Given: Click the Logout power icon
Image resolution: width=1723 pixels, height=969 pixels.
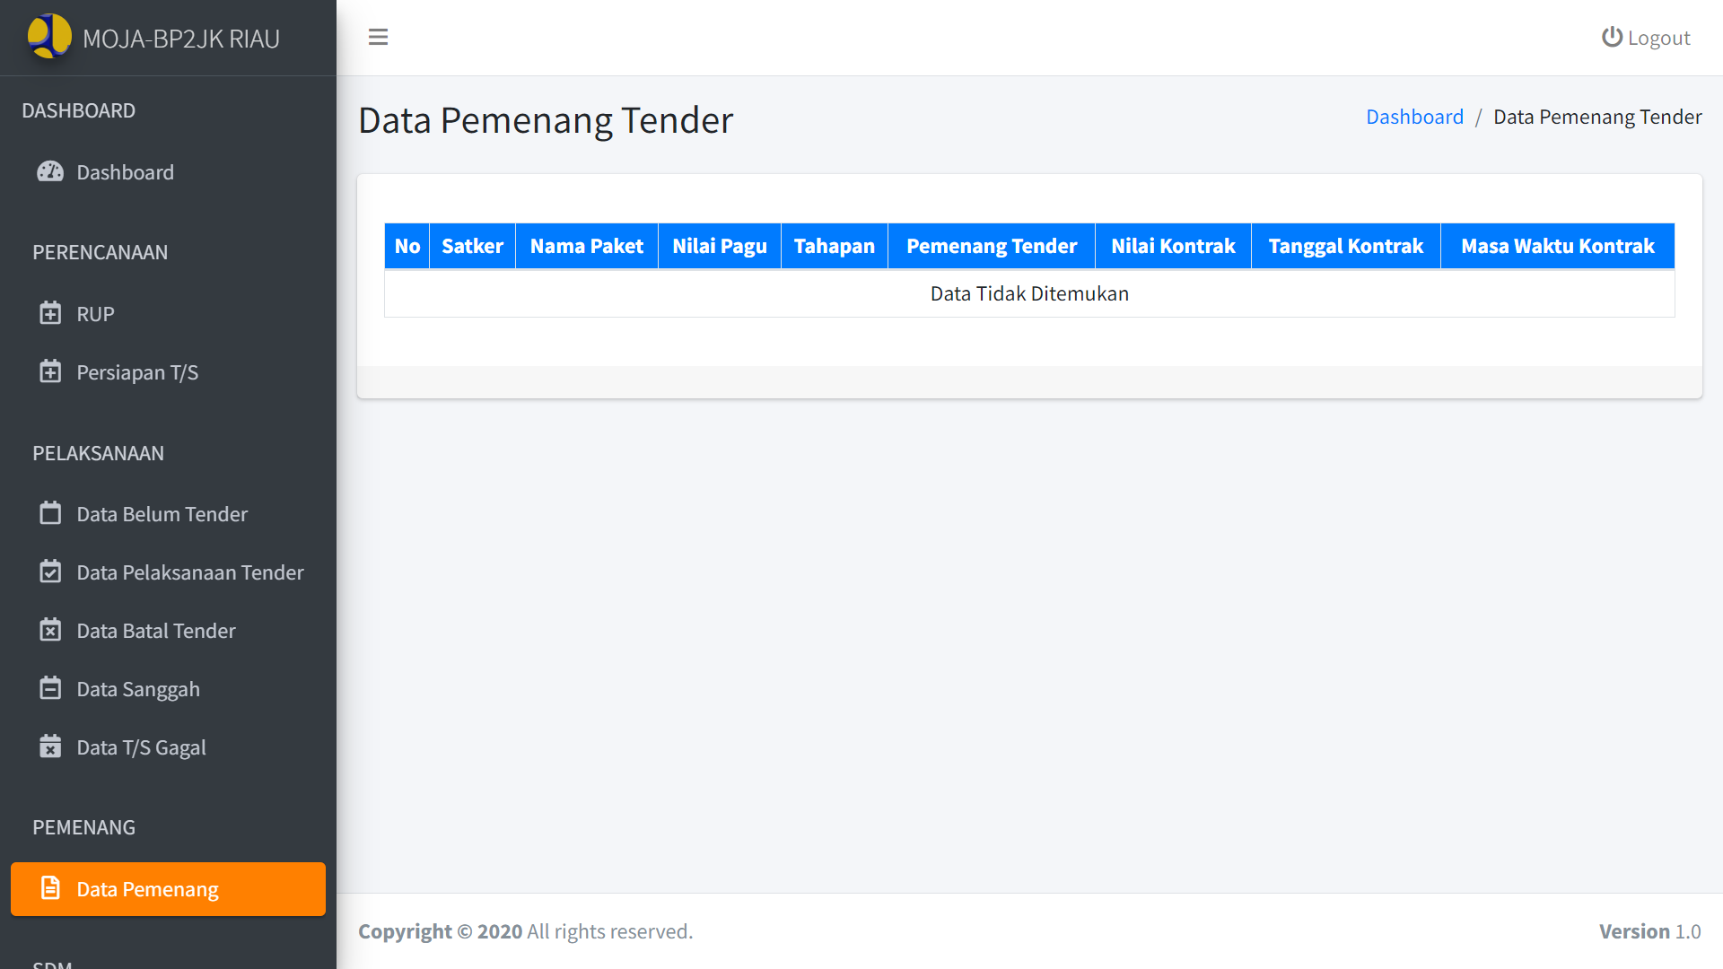Looking at the screenshot, I should [1612, 37].
